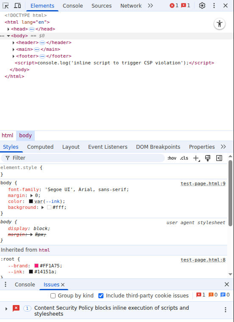
Task: Close the Issues drawer tab
Action: (x=63, y=285)
